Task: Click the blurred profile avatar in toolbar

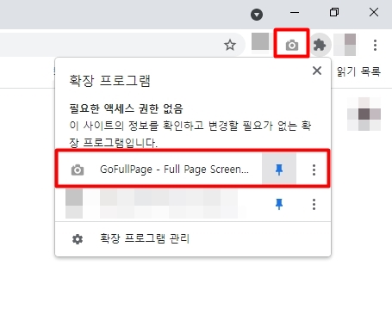Action: click(x=345, y=45)
